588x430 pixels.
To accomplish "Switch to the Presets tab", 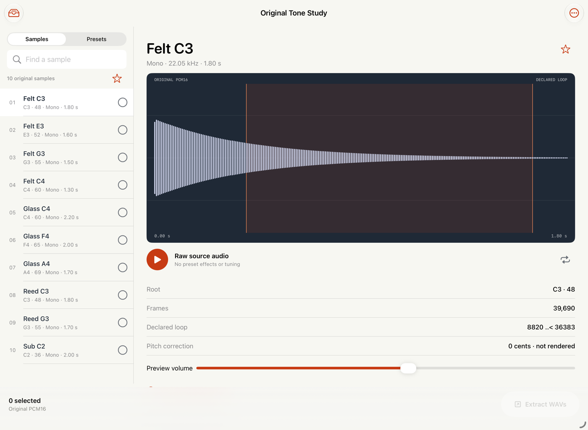I will (x=97, y=39).
